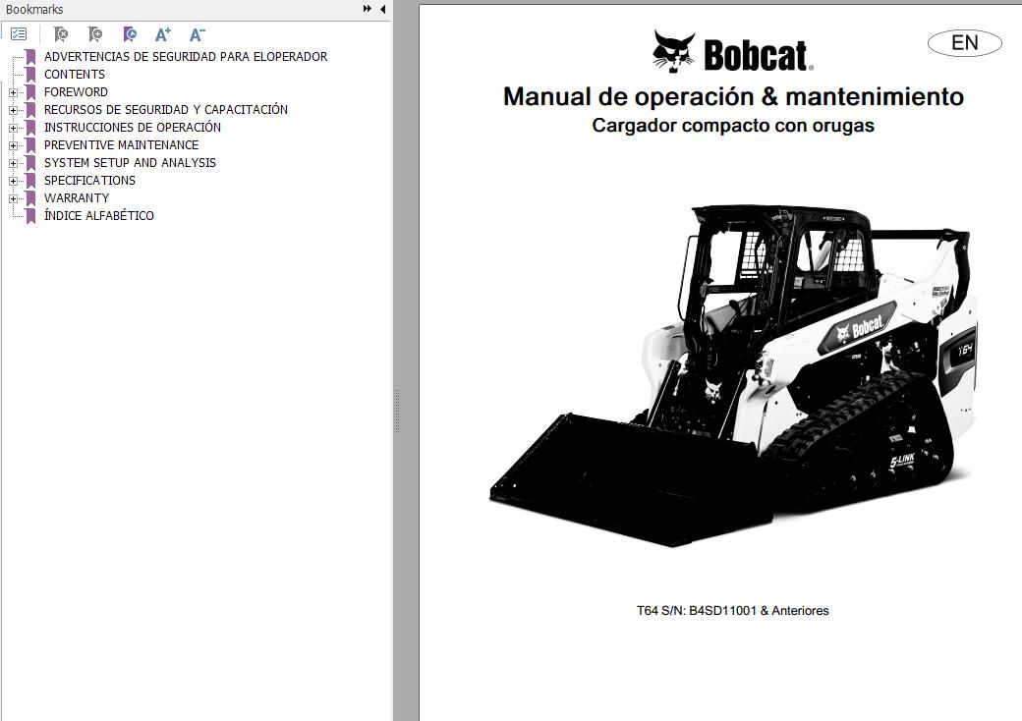The image size is (1022, 721).
Task: Expand INSTRUCCIONES DE OPERACIÓN node
Action: pos(13,128)
